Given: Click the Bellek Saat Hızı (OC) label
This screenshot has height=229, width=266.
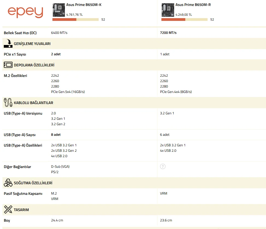Looking at the screenshot, I should [20, 33].
